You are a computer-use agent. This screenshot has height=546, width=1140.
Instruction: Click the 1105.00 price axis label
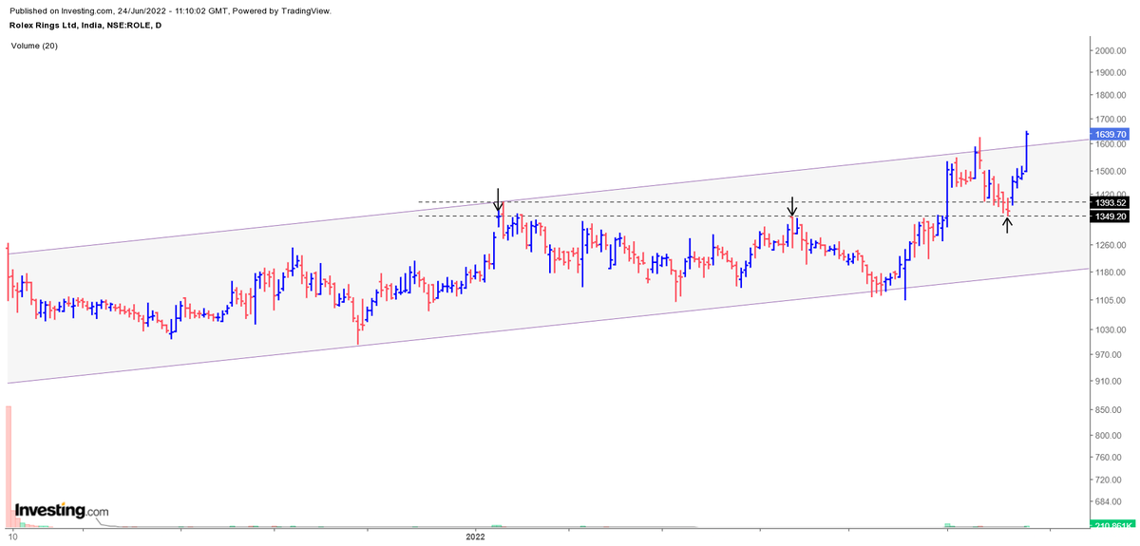1110,300
